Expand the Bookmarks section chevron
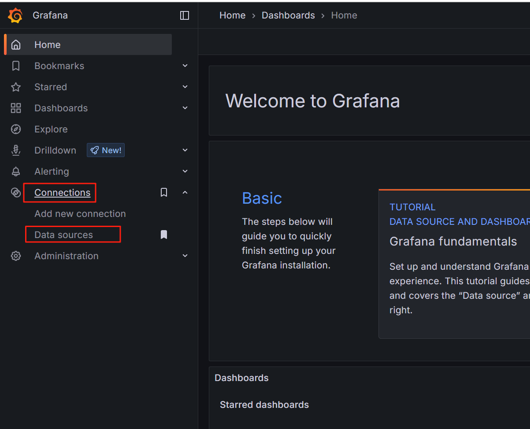This screenshot has width=530, height=429. [x=185, y=66]
